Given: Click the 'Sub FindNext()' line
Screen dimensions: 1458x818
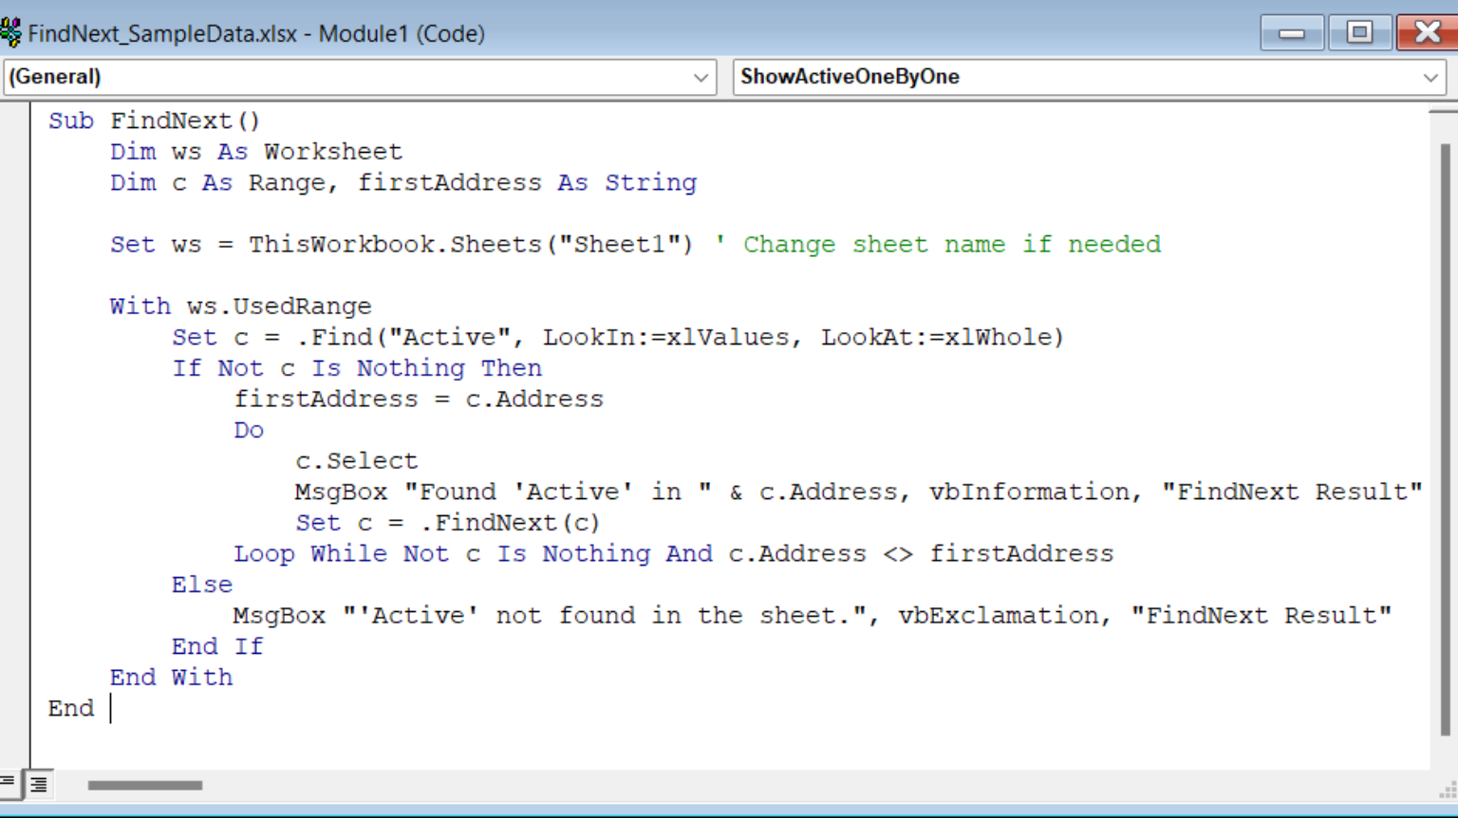Looking at the screenshot, I should click(154, 121).
